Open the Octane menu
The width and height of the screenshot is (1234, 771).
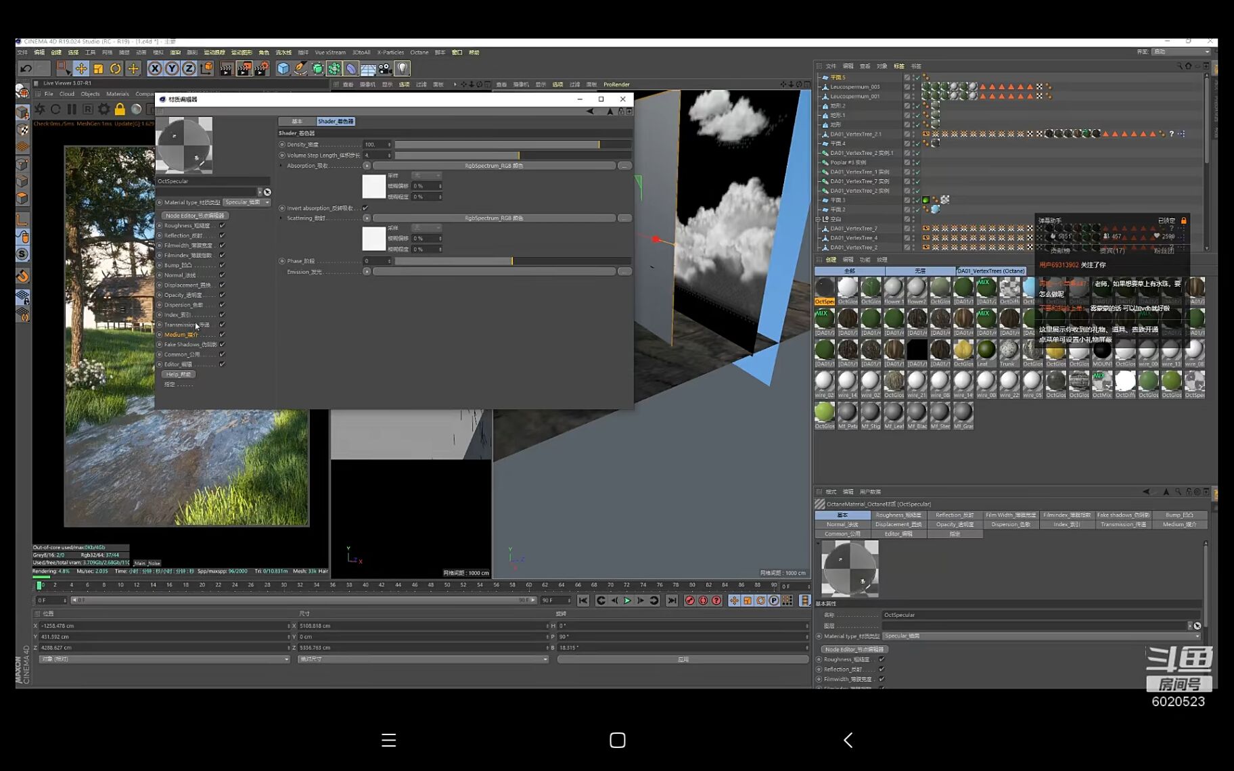pyautogui.click(x=419, y=52)
